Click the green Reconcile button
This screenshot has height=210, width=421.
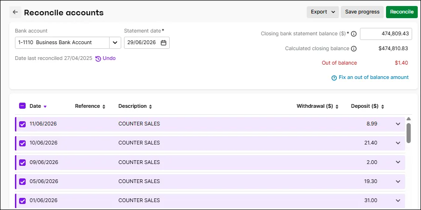402,12
